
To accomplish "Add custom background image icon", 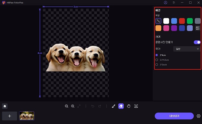I will tap(198, 28).
